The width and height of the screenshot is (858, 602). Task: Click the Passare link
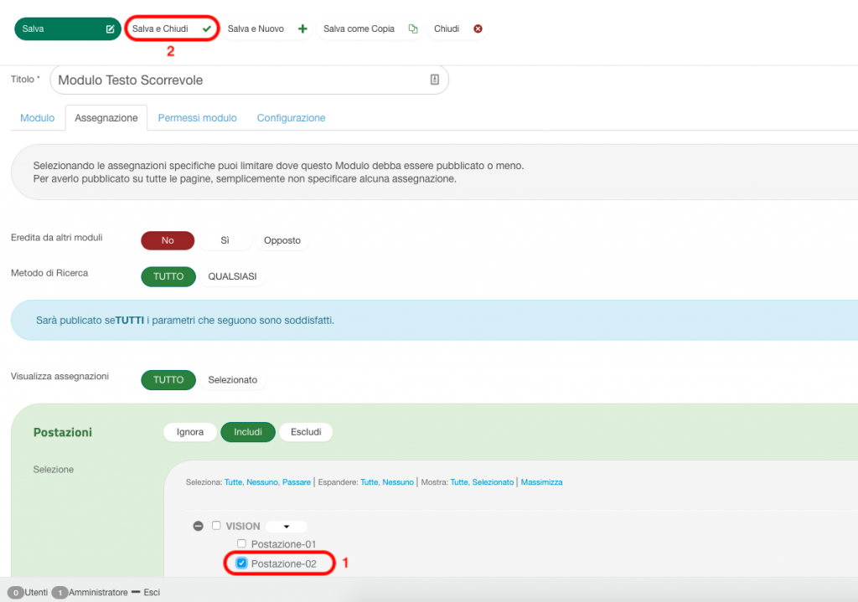coord(297,482)
